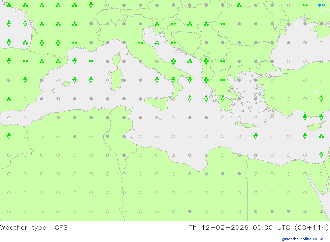Click the '(00+144)' forecast offset text
The image size is (330, 242).
(x=312, y=228)
